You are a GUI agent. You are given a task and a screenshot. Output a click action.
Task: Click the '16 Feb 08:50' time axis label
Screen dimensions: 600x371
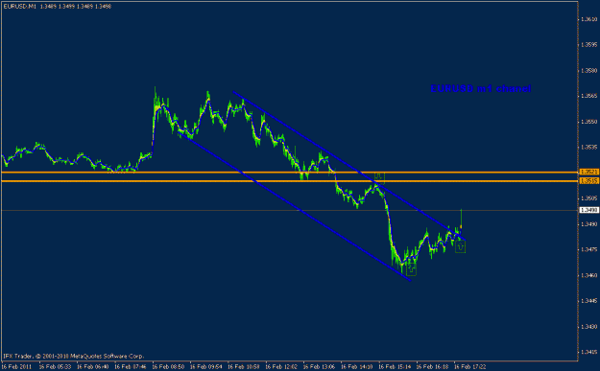(168, 367)
